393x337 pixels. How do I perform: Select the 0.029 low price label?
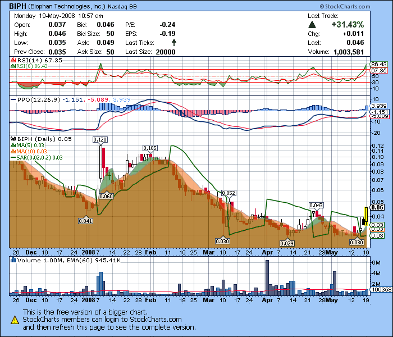[x=286, y=243]
